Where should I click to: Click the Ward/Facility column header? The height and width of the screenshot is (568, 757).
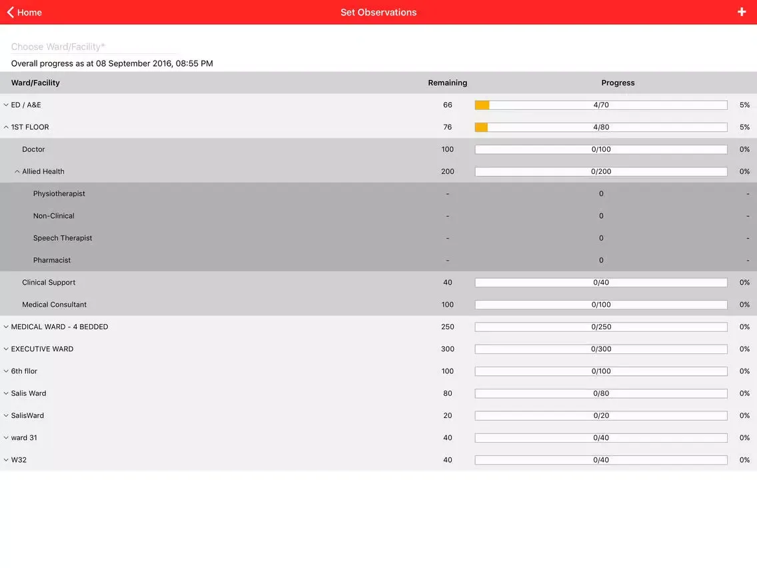pyautogui.click(x=35, y=83)
